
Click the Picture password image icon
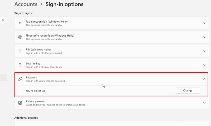pos(20,103)
